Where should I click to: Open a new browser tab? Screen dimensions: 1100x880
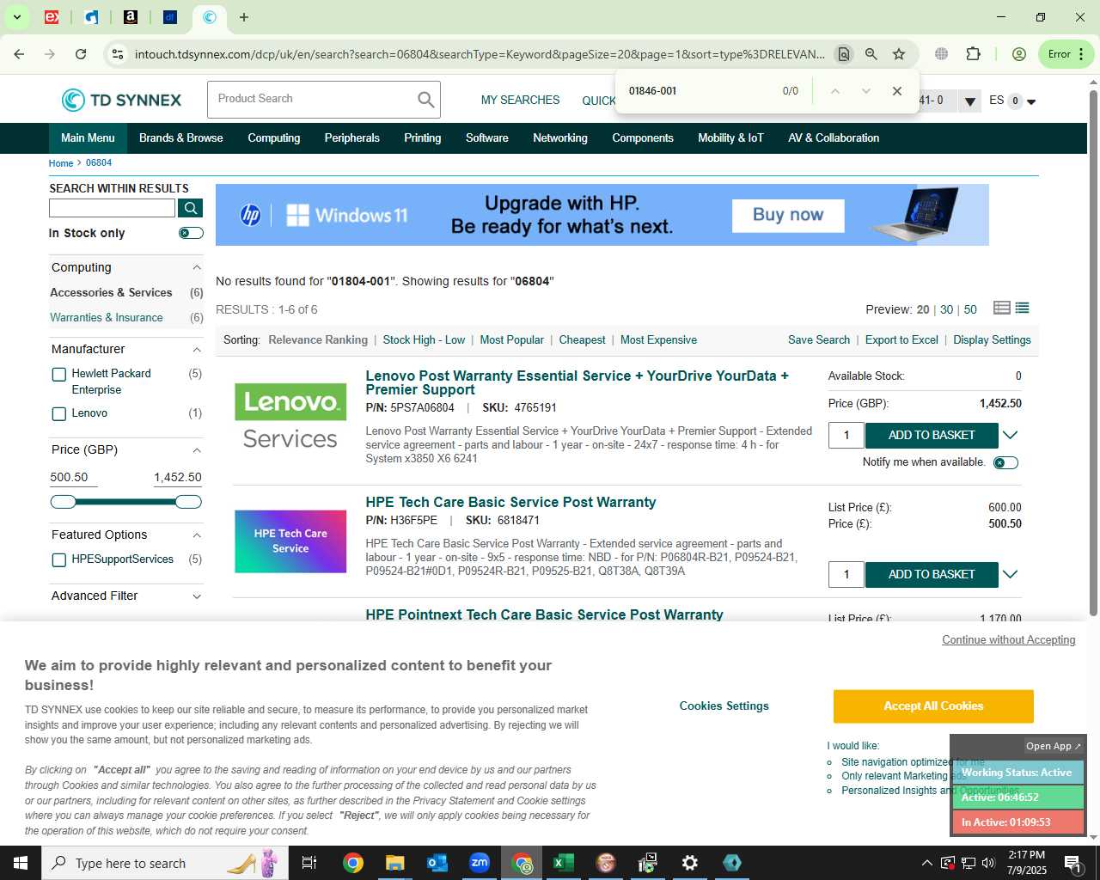(x=244, y=17)
